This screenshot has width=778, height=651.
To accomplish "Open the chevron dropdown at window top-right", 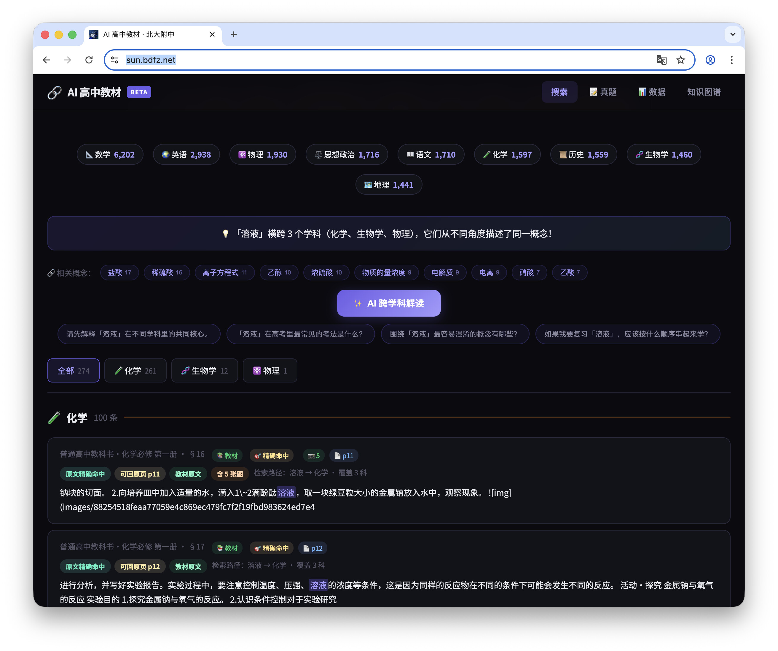I will click(732, 34).
